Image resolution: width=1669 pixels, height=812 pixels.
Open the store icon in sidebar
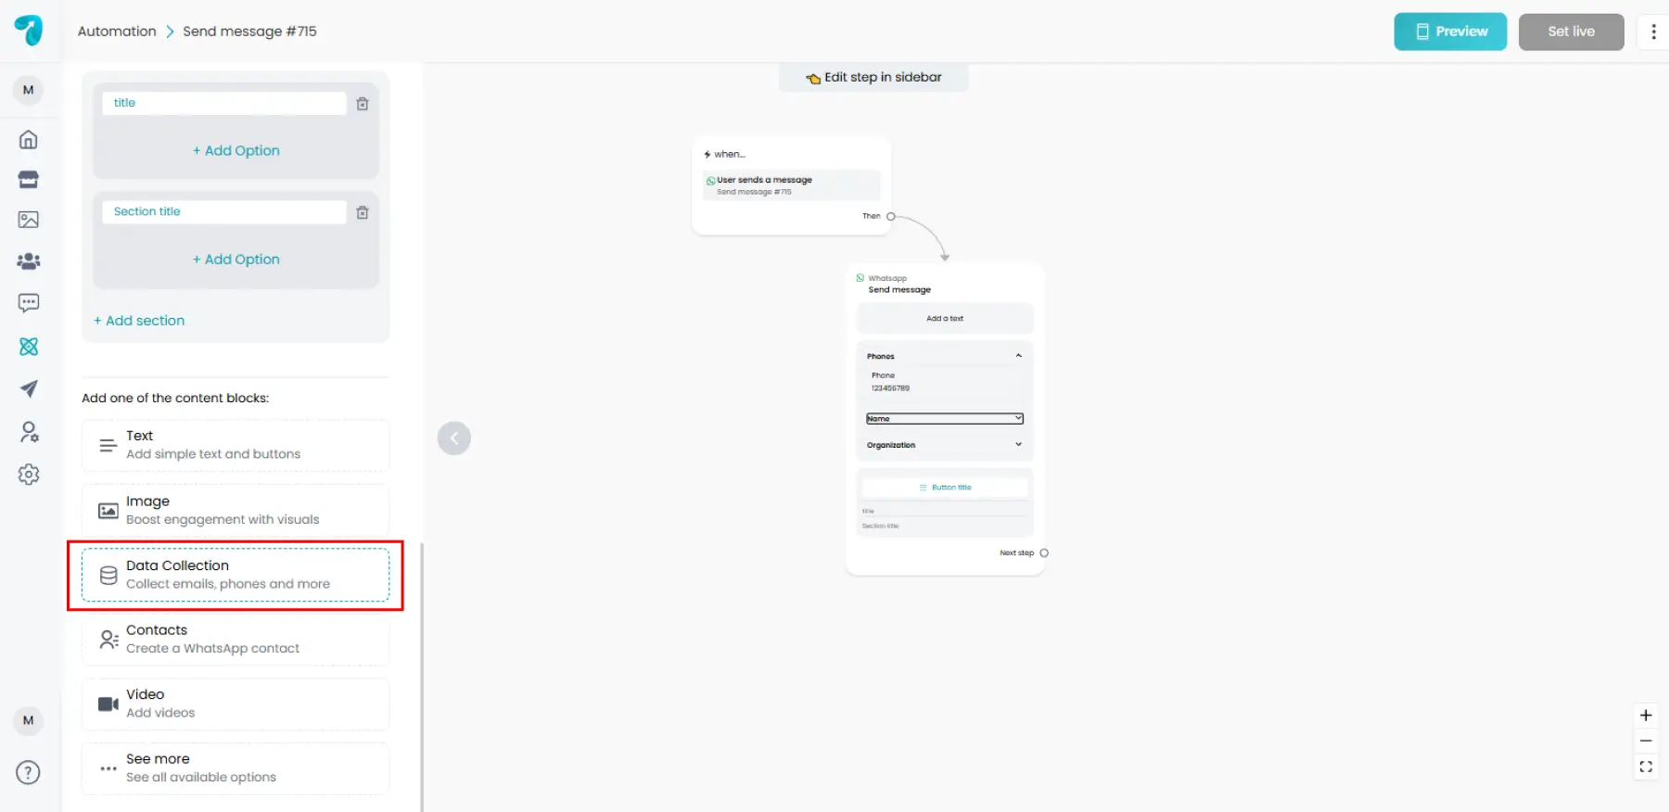(x=29, y=180)
